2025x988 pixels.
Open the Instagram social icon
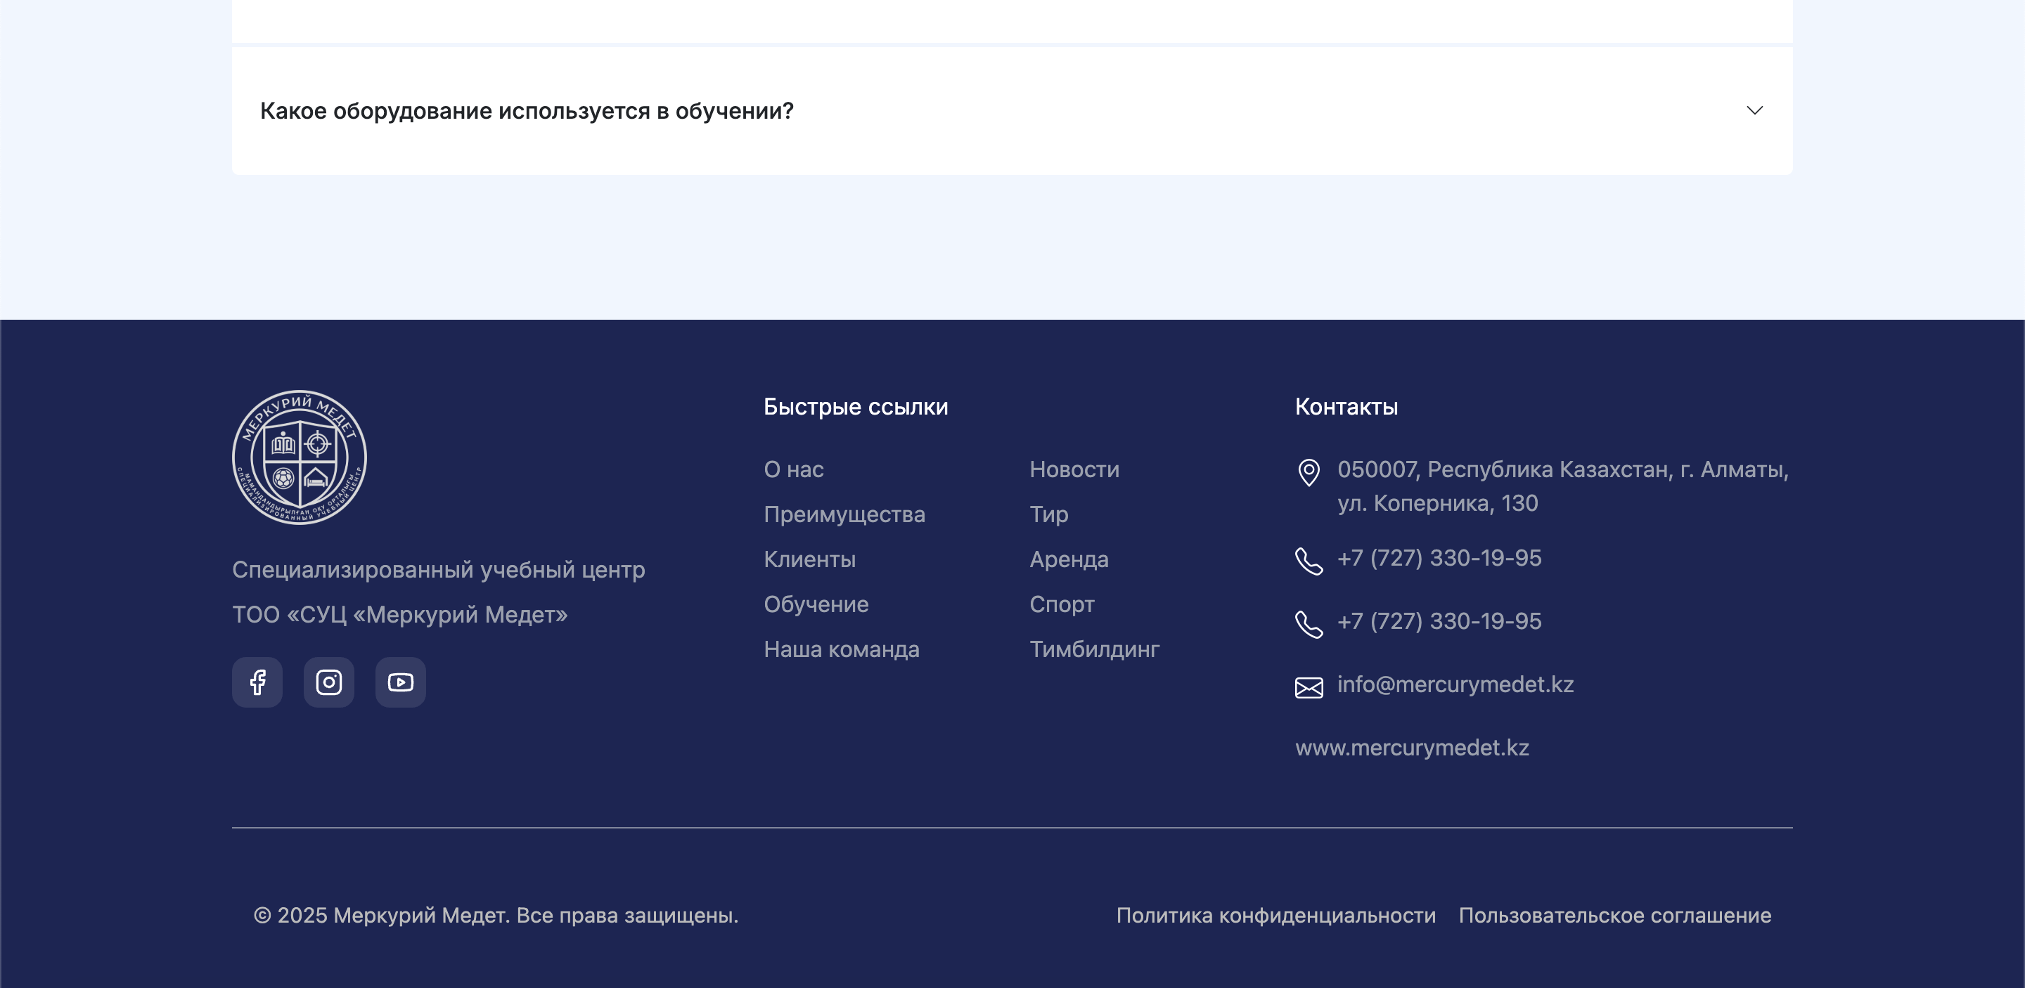328,682
